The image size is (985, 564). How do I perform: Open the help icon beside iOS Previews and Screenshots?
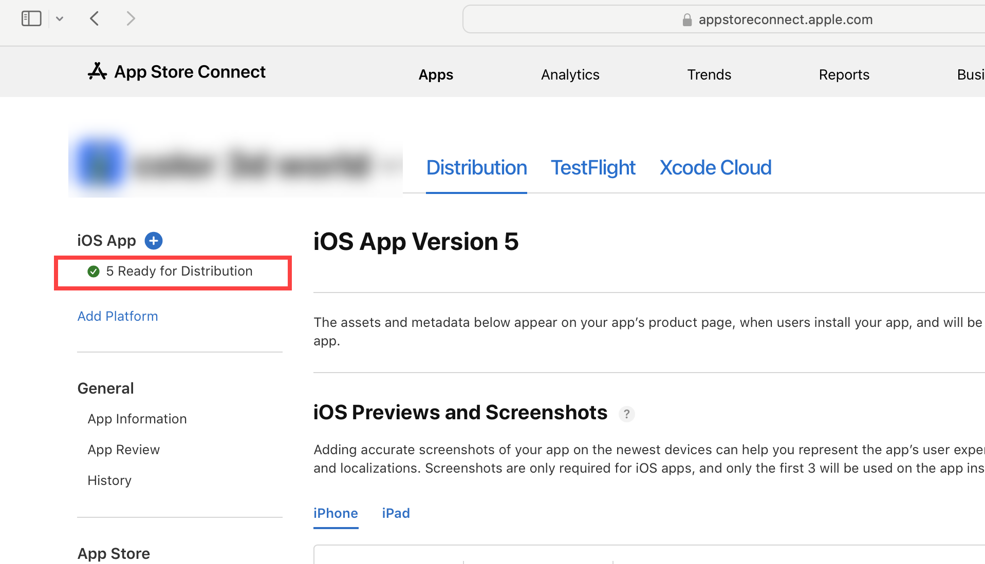626,414
